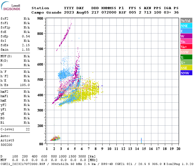The width and height of the screenshot is (194, 166).
Task: Click the AXN value 713
Action: tap(147, 12)
